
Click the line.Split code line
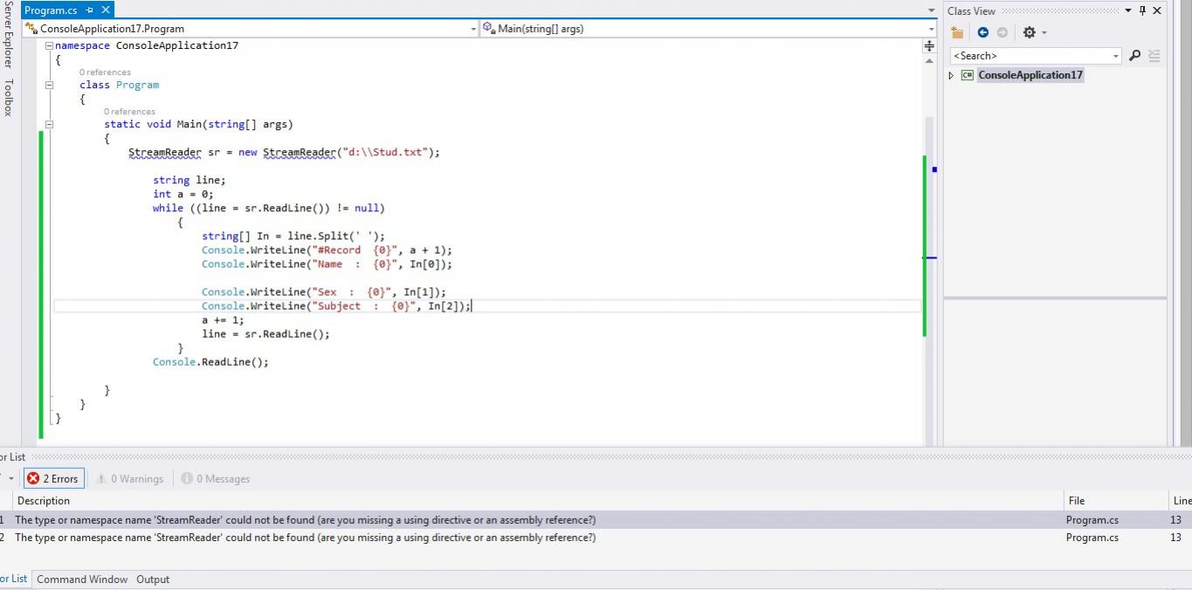293,237
